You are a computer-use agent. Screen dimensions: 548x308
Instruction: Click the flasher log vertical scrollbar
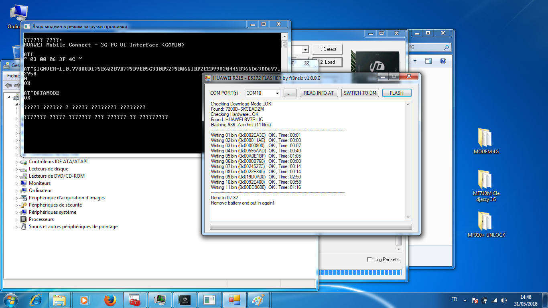[408, 160]
